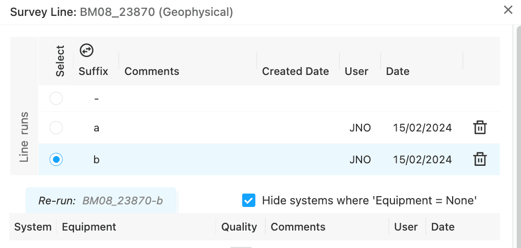
Task: Click the Suffix column header
Action: coord(94,71)
